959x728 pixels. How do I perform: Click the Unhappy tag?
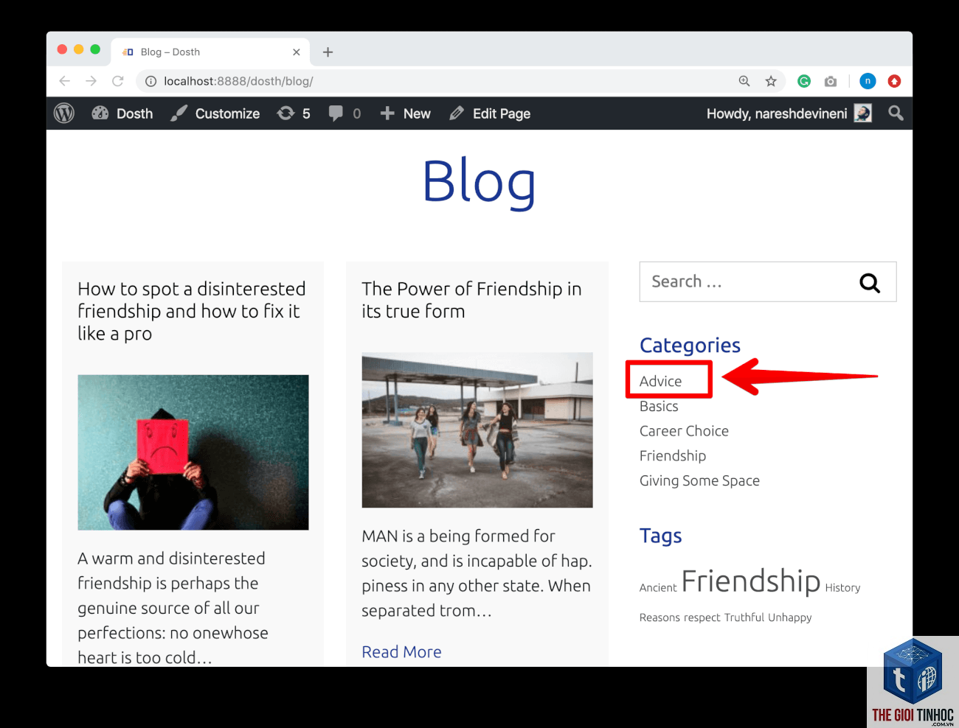(789, 617)
